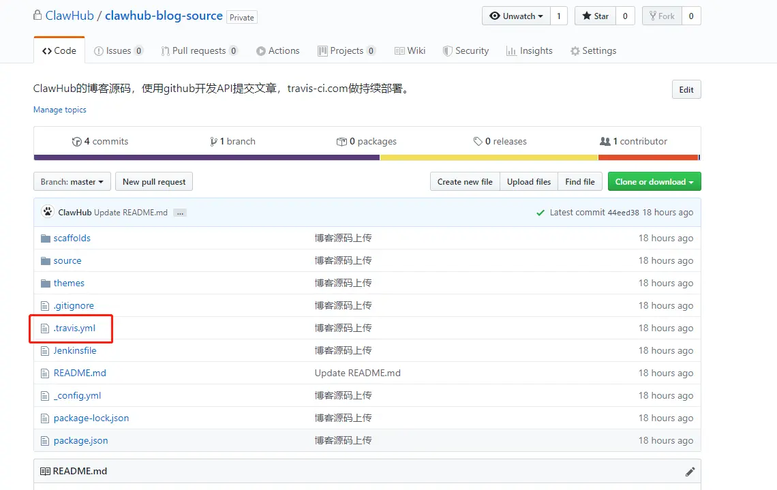Viewport: 777px width, 490px height.
Task: Open commit message in README.md row
Action: (x=358, y=373)
